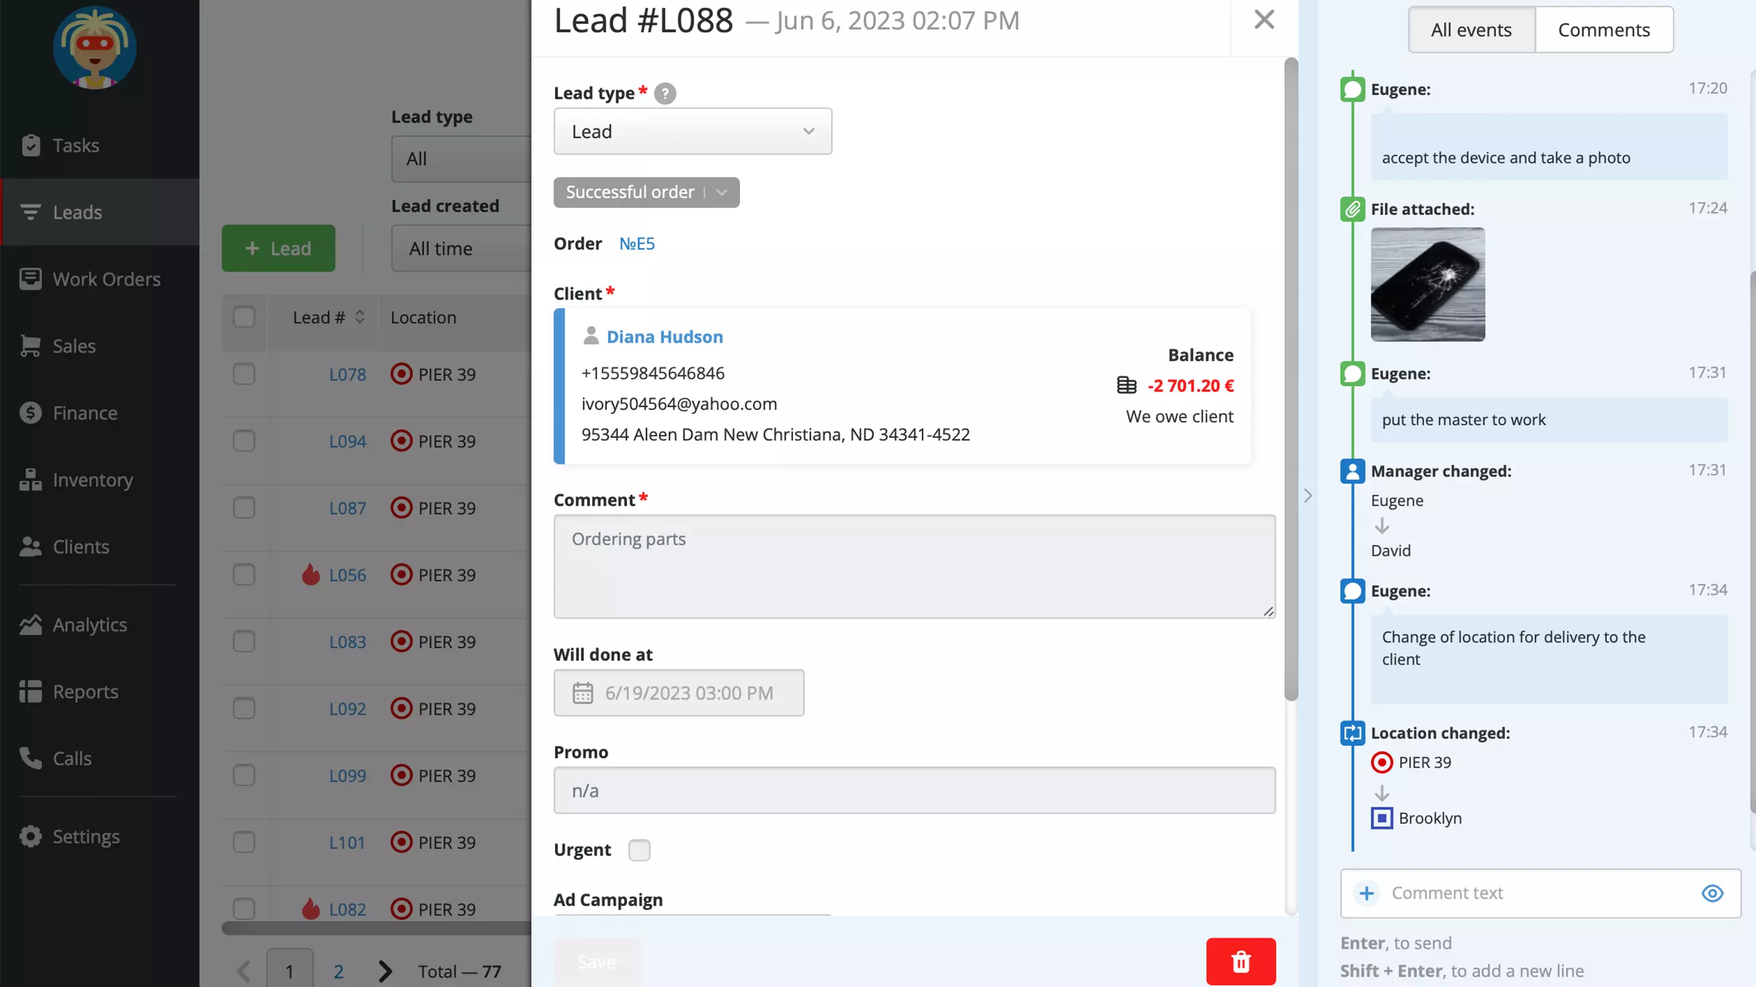
Task: Switch to the All events tab
Action: click(1470, 29)
